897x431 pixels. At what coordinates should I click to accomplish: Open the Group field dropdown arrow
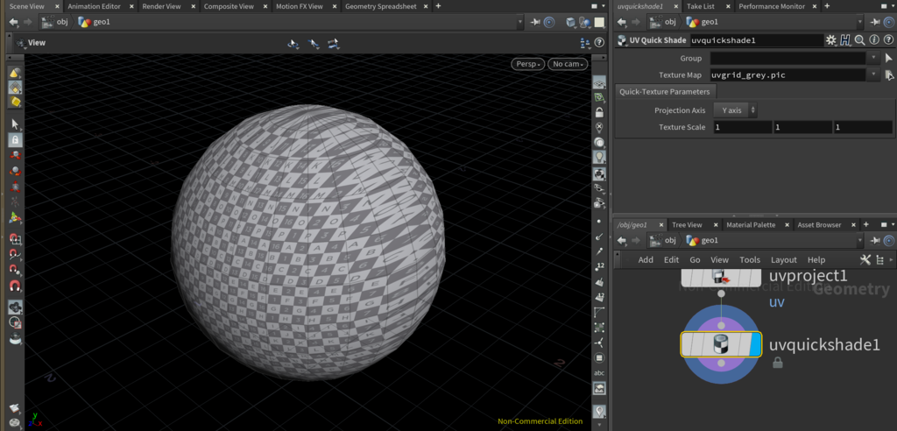coord(873,59)
